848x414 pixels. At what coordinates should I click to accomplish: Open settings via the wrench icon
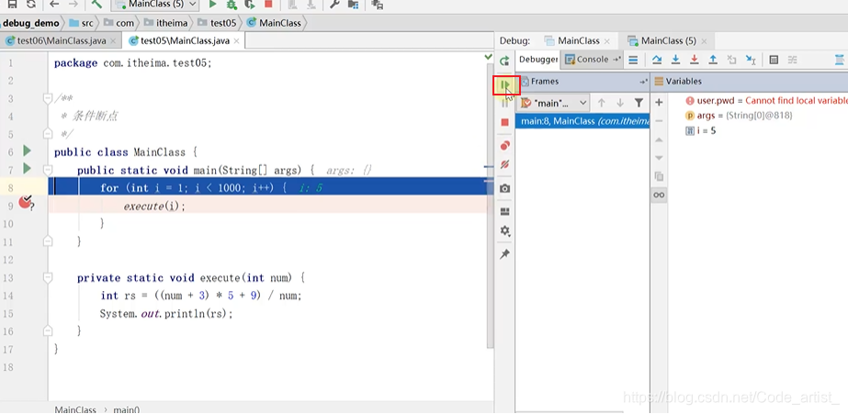334,5
